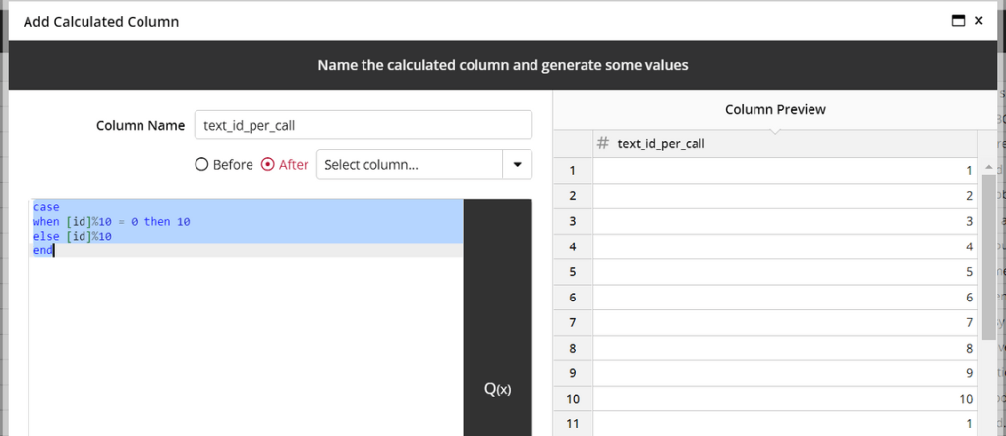Image resolution: width=1006 pixels, height=436 pixels.
Task: Select preview row 4 value cell
Action: coord(785,246)
